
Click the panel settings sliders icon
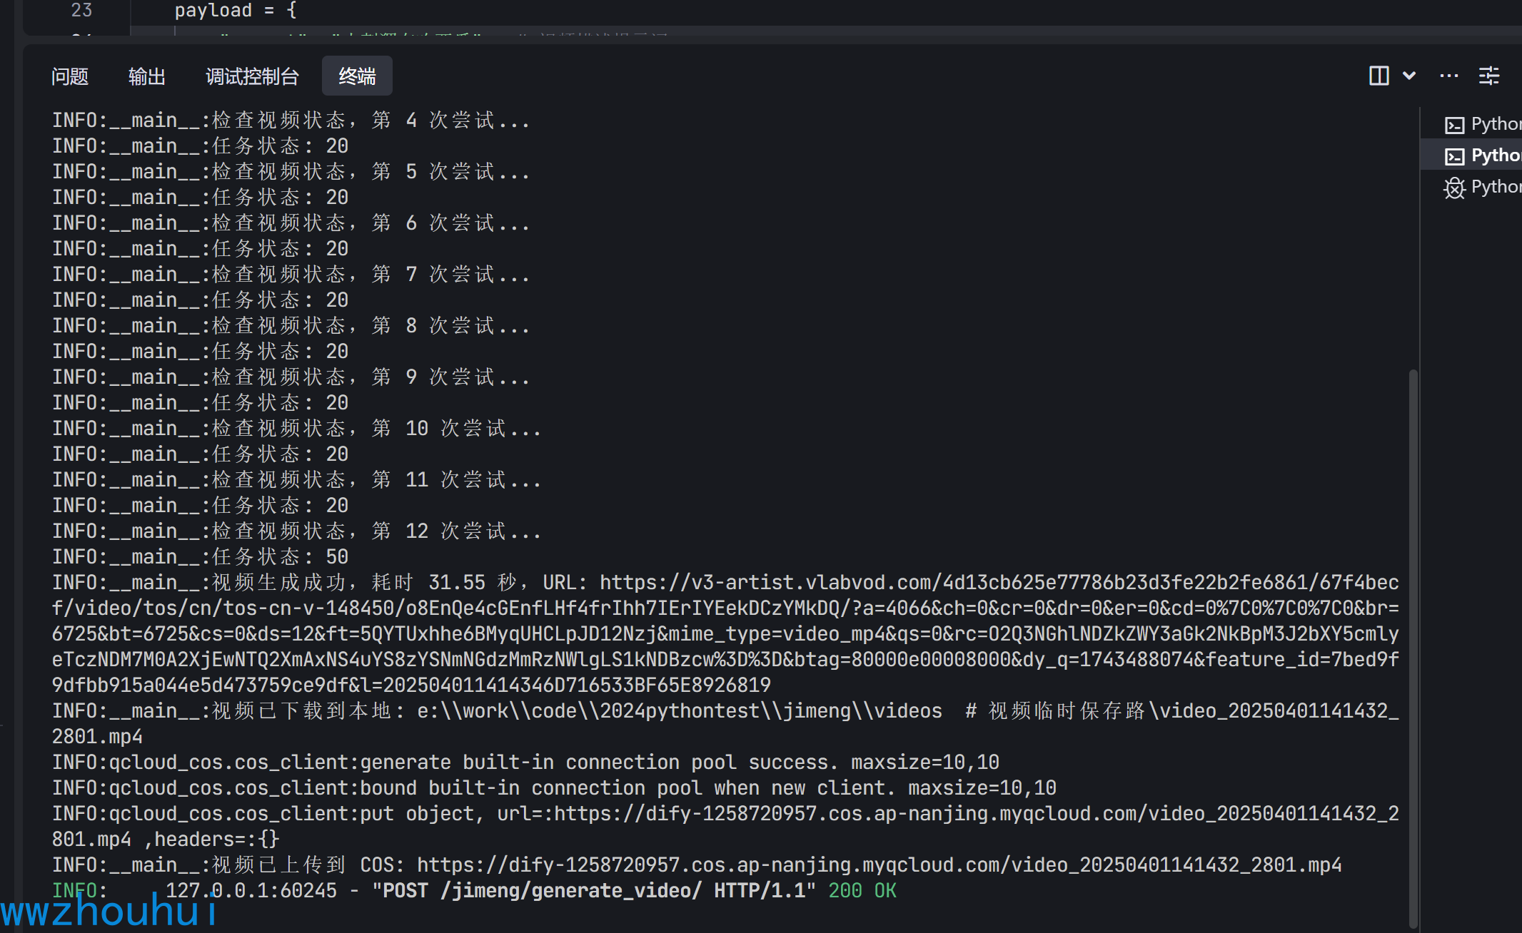click(x=1489, y=76)
